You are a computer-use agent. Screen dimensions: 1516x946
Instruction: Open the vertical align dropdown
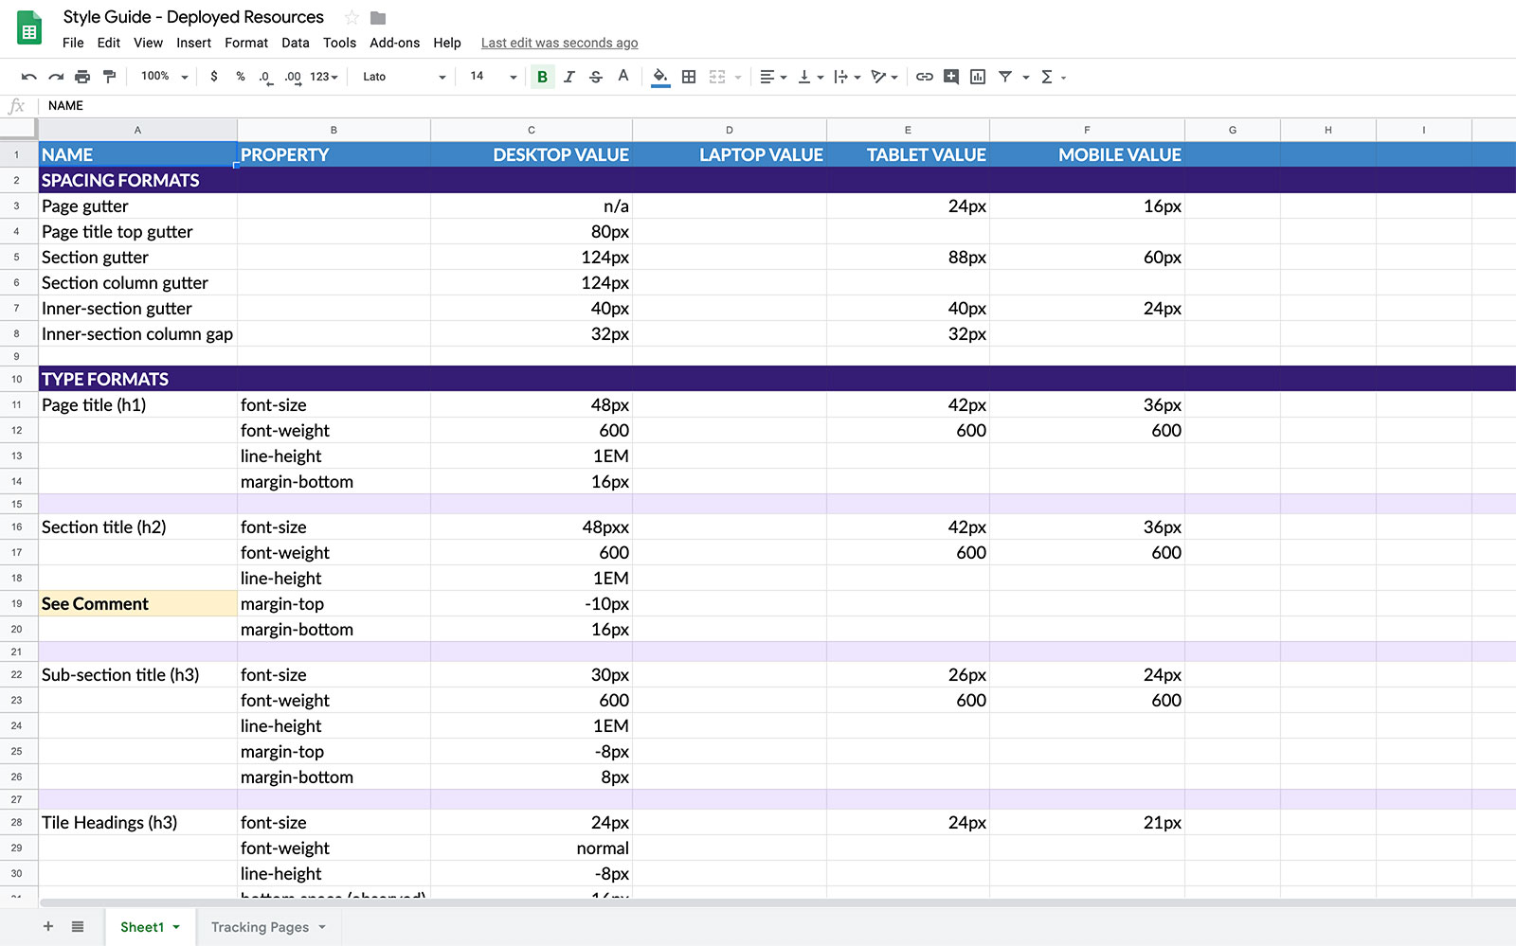[x=810, y=77]
